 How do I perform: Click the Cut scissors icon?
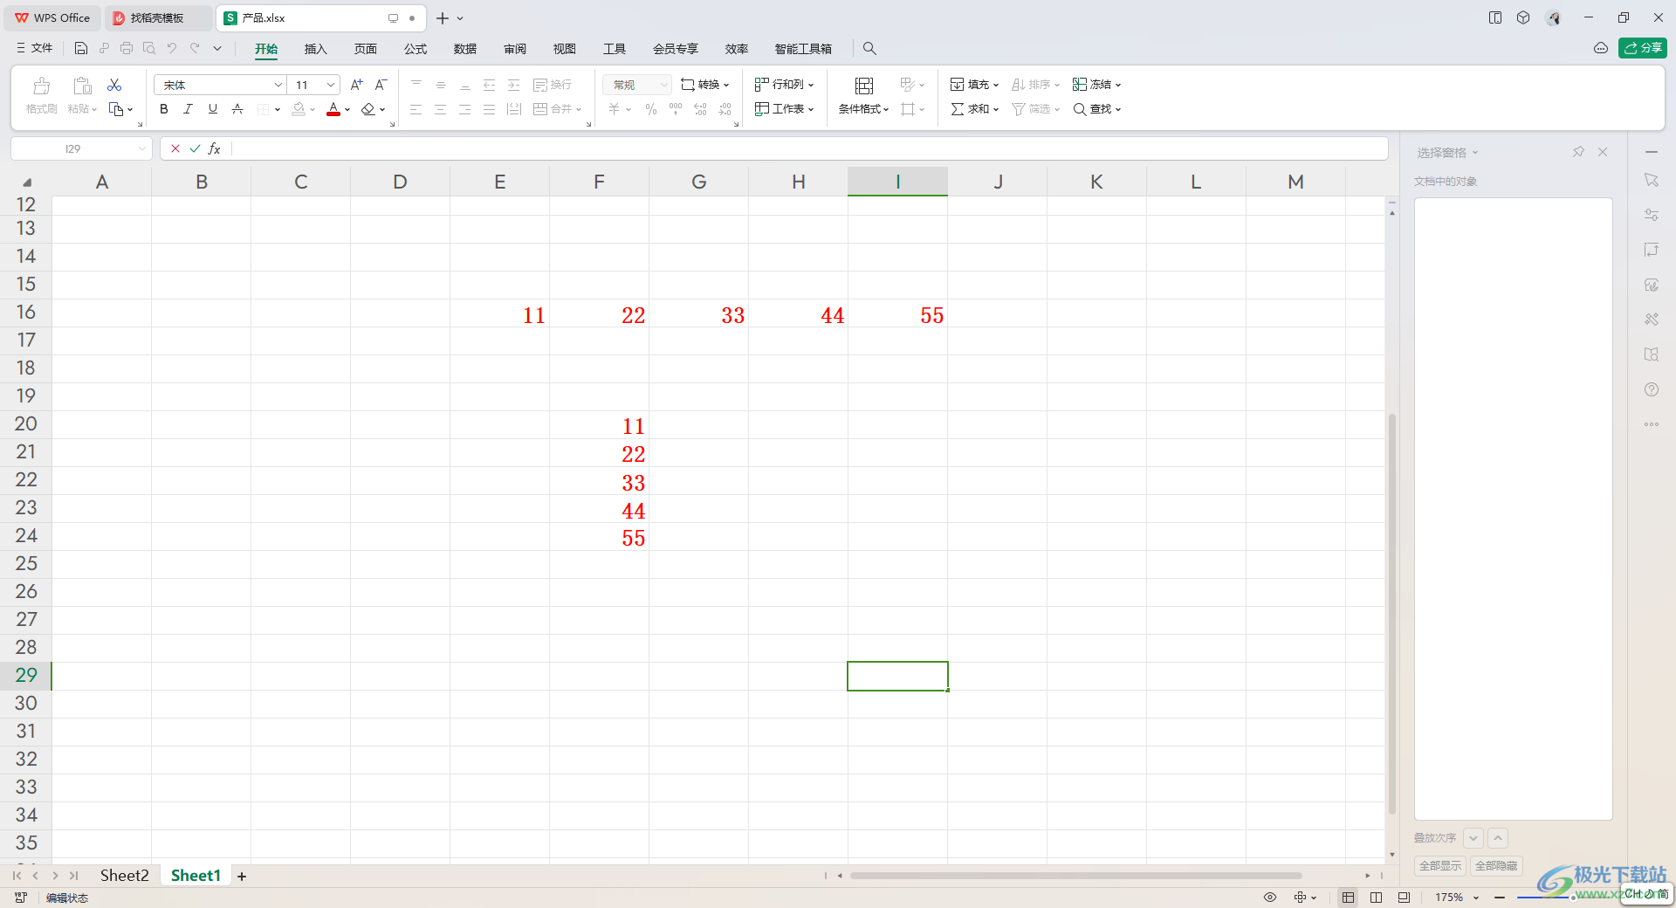tap(114, 85)
